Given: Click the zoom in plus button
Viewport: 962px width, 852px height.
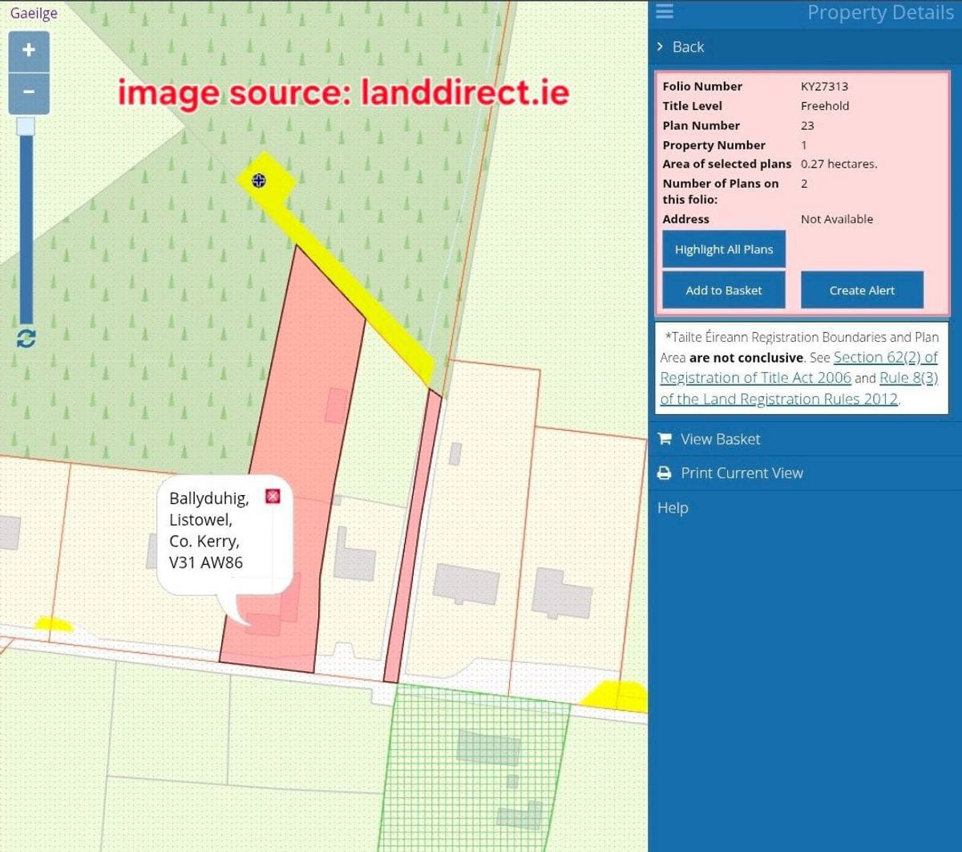Looking at the screenshot, I should pos(29,51).
